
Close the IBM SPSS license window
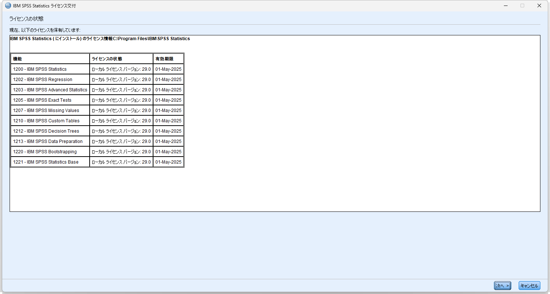point(539,6)
